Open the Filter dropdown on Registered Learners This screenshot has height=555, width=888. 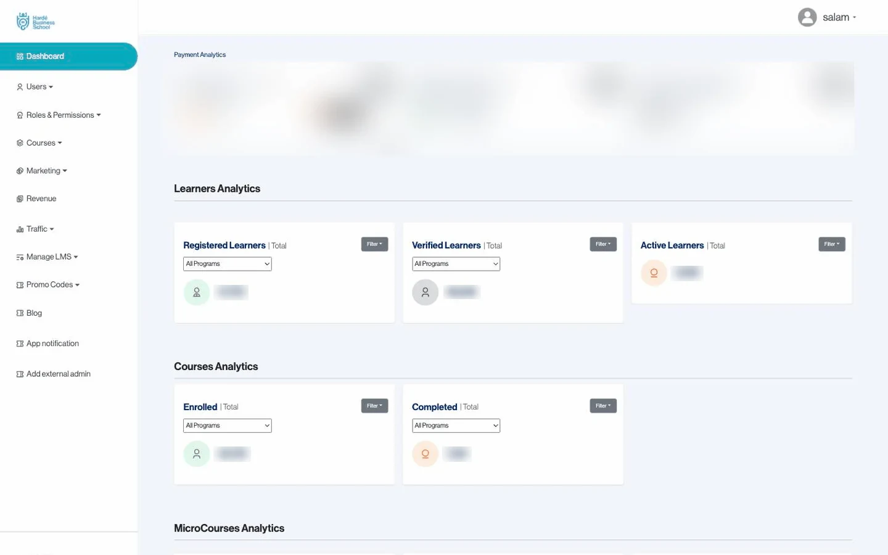pyautogui.click(x=374, y=244)
